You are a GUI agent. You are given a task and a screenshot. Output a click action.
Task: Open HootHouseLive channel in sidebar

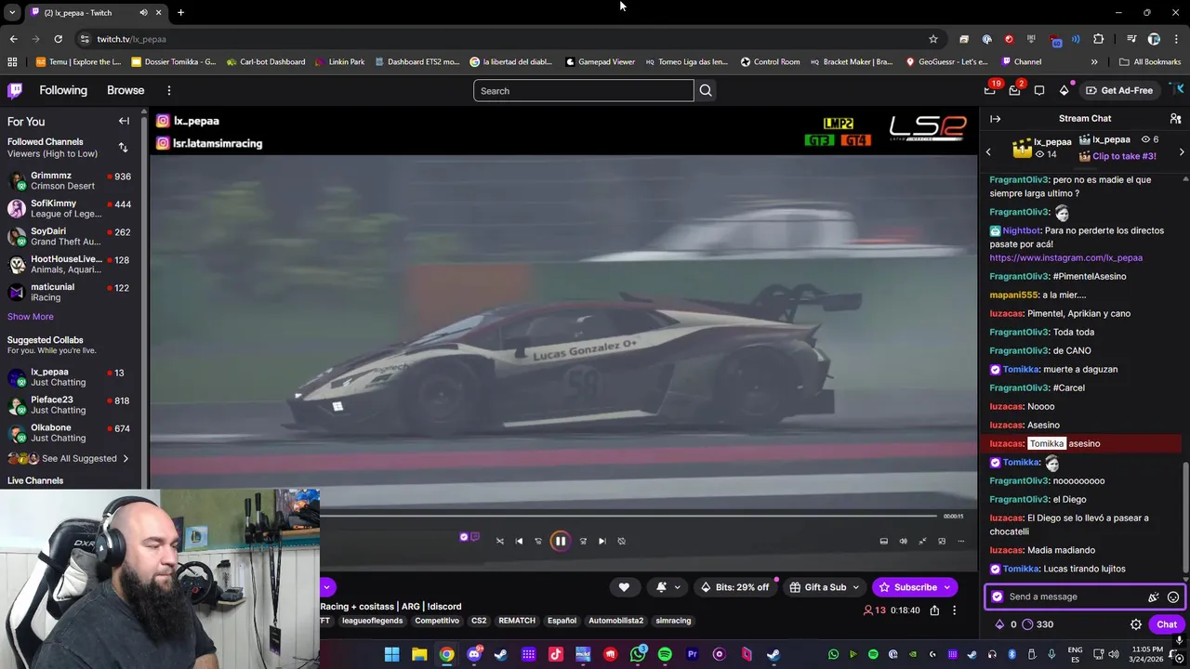70,264
